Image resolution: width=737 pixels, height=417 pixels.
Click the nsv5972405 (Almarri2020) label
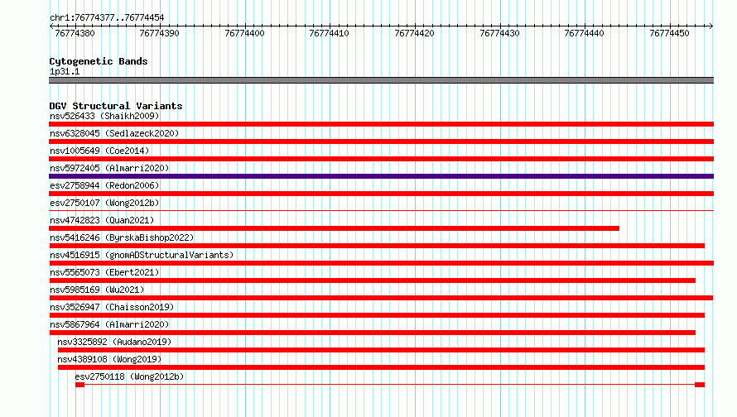109,168
